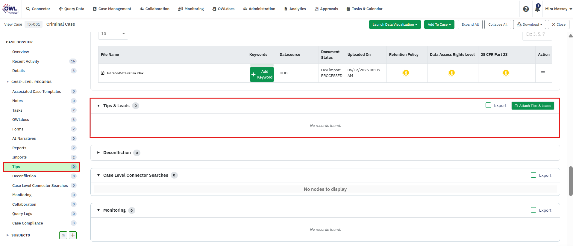Expand the Deconfliction section
Screen dimensions: 573x246
(x=98, y=153)
